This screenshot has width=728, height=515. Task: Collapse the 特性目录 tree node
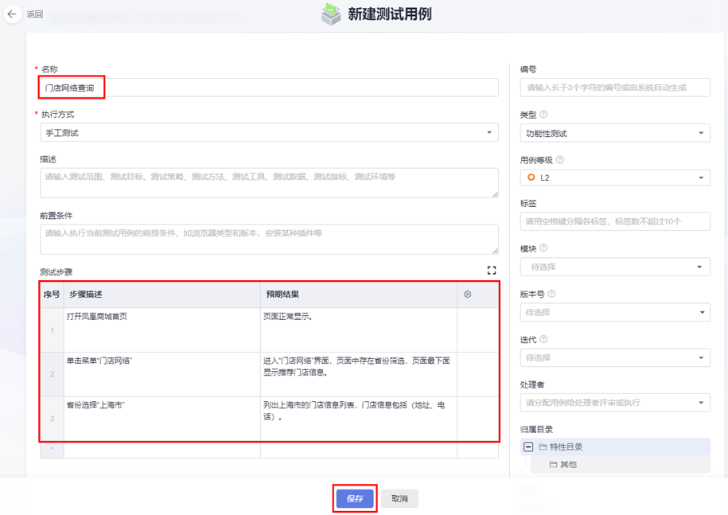528,447
